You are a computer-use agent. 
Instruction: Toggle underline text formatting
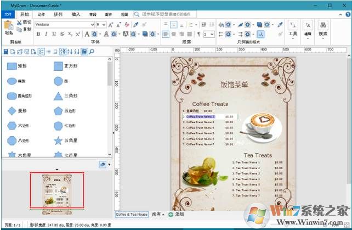[x=54, y=34]
